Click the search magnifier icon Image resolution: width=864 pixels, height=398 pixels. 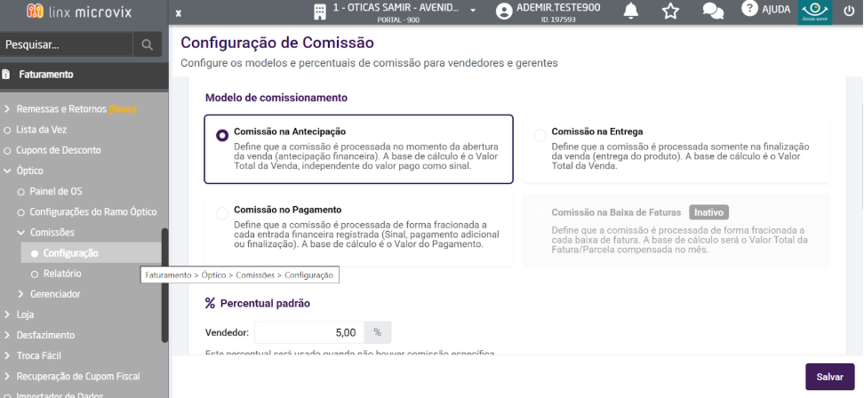[x=148, y=44]
